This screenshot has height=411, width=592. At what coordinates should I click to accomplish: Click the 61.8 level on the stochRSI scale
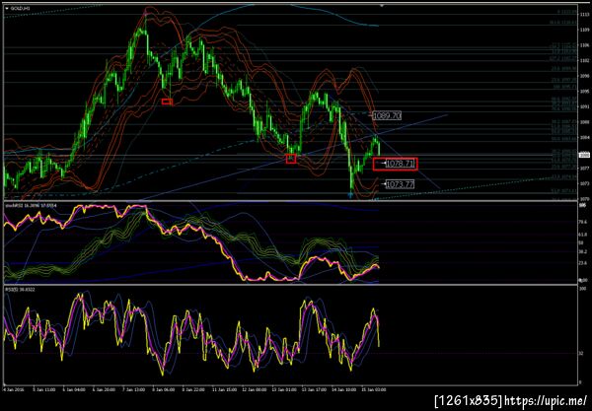(584, 235)
